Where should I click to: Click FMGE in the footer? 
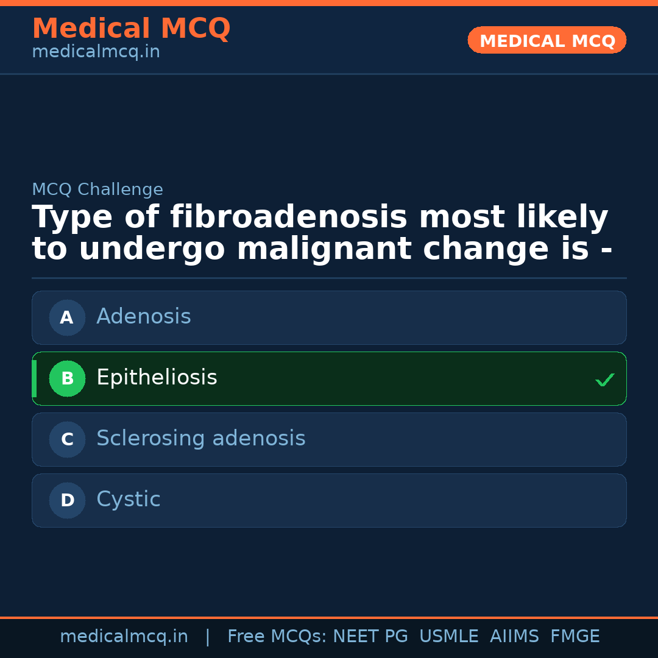pyautogui.click(x=575, y=637)
